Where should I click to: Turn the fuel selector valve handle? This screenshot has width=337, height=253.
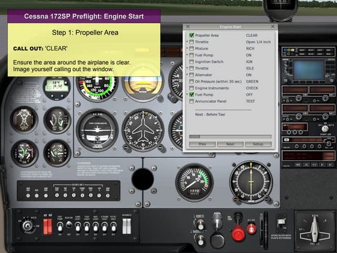tap(314, 230)
